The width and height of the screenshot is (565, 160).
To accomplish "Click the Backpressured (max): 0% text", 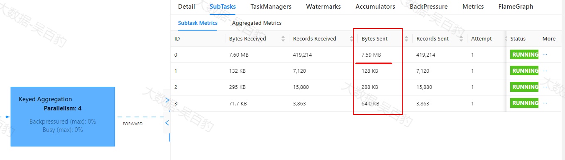I will [63, 122].
